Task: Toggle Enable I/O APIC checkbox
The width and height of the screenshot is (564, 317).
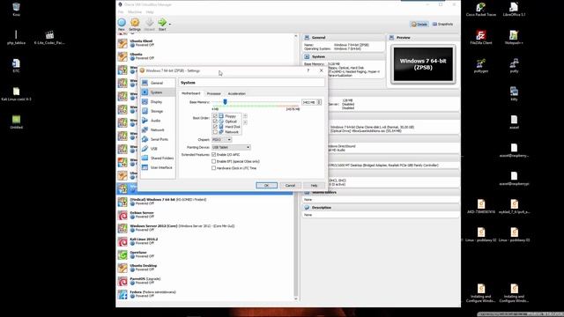Action: pos(213,155)
